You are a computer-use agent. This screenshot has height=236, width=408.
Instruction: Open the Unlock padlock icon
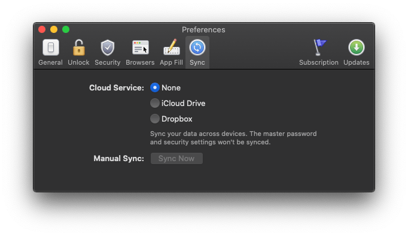pyautogui.click(x=78, y=47)
